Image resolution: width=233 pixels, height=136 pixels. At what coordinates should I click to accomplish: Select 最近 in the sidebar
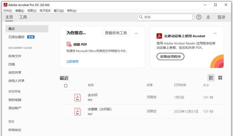tap(27, 29)
